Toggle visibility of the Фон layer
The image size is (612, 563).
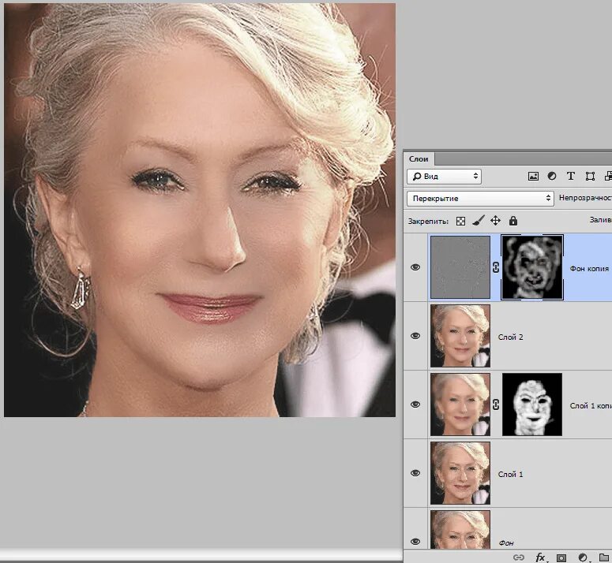click(x=415, y=541)
